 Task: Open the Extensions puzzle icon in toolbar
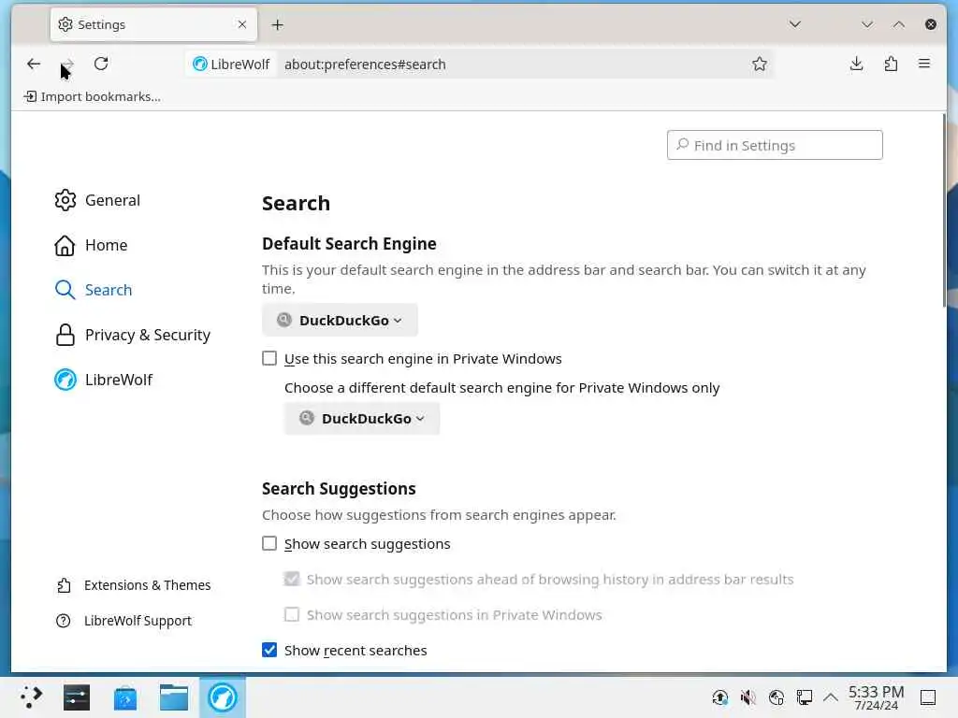pyautogui.click(x=891, y=65)
